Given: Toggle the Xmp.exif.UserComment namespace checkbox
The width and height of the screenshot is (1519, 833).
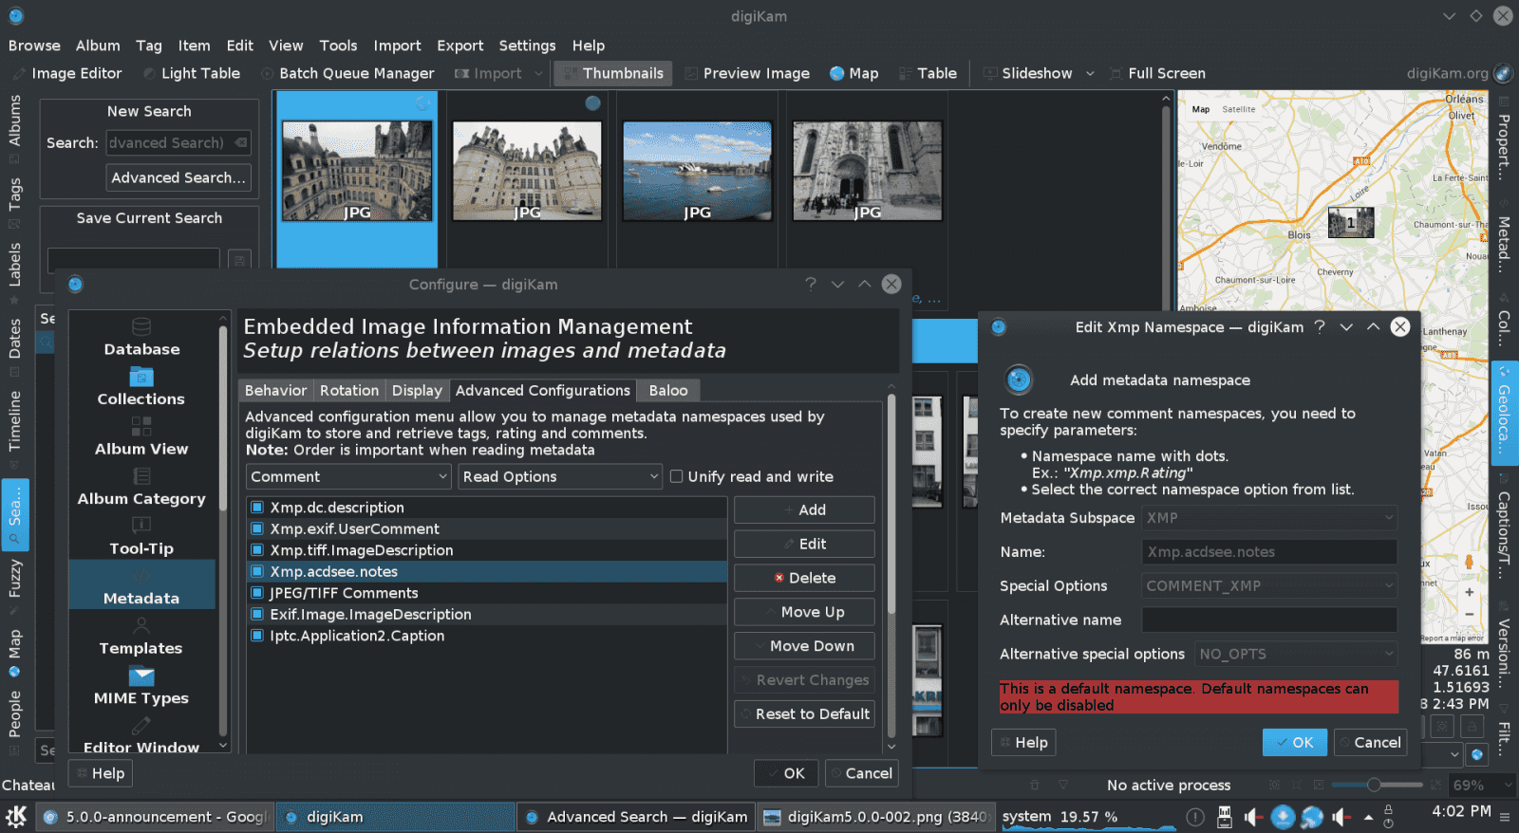Looking at the screenshot, I should pyautogui.click(x=257, y=528).
